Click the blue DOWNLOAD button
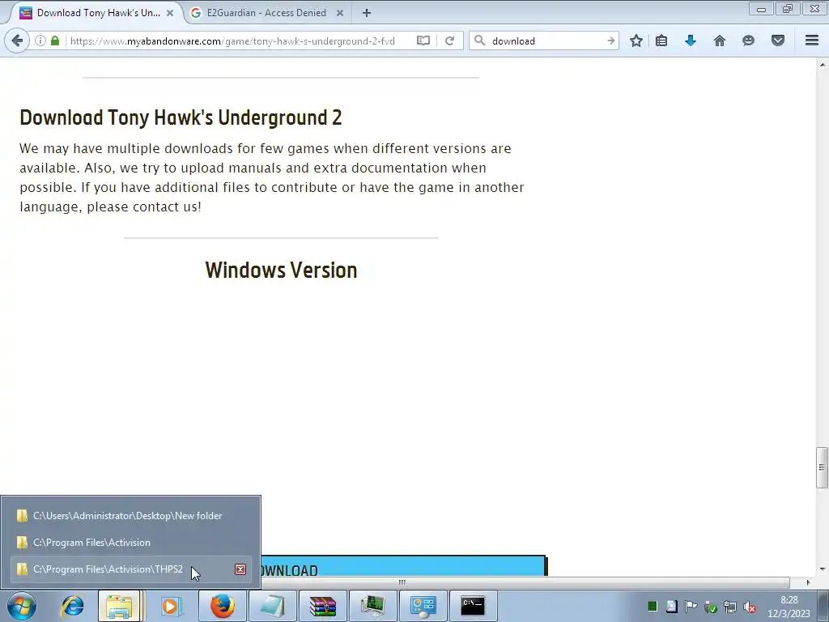 coord(405,566)
